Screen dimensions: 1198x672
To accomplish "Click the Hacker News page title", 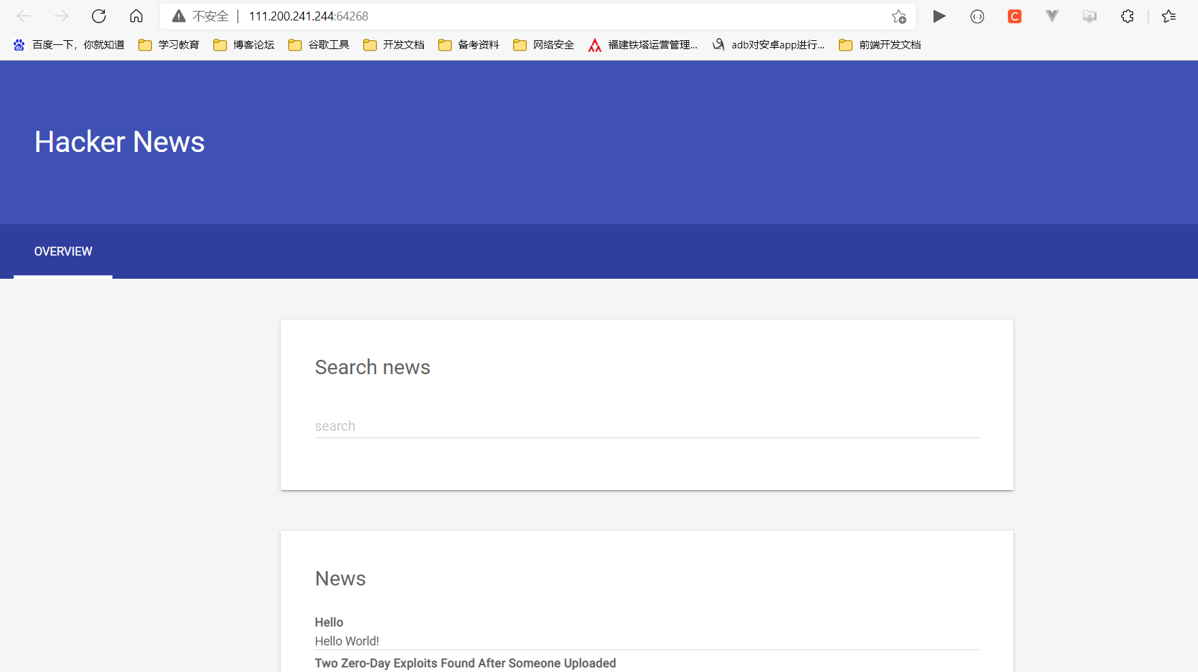I will (x=120, y=142).
